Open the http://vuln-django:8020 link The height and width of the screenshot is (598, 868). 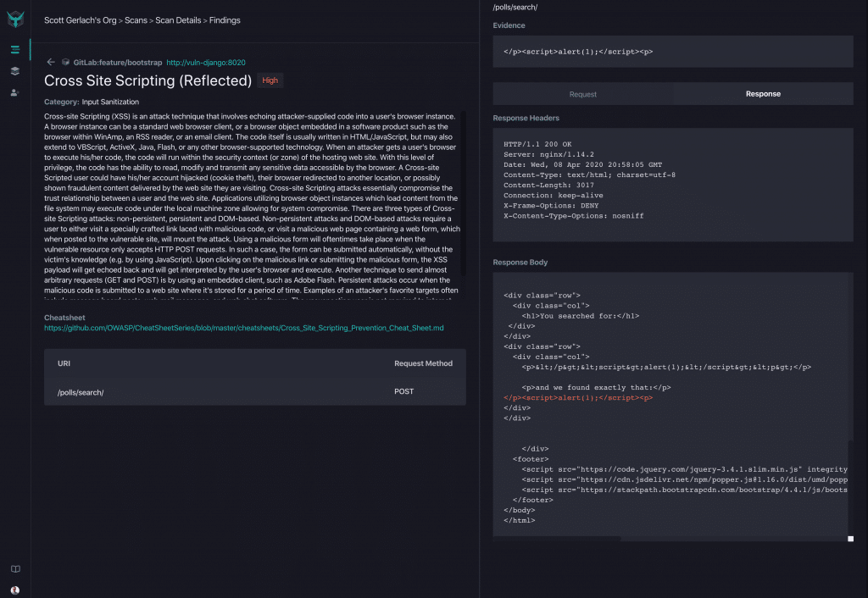(206, 63)
